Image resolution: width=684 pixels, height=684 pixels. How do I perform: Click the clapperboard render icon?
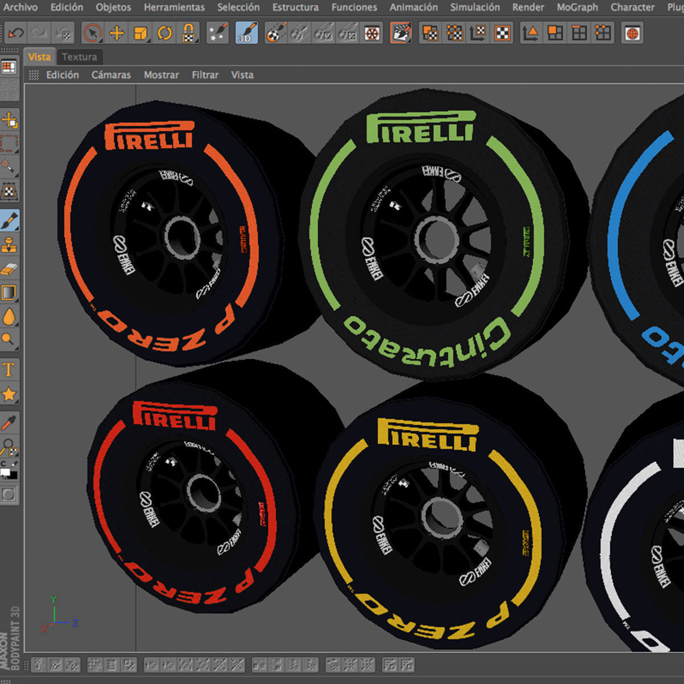tap(401, 34)
